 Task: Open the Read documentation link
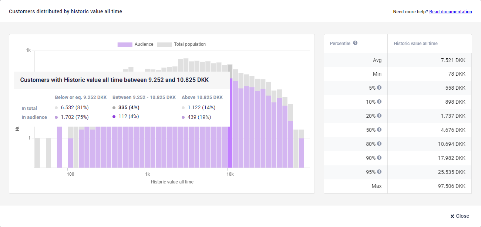point(450,12)
